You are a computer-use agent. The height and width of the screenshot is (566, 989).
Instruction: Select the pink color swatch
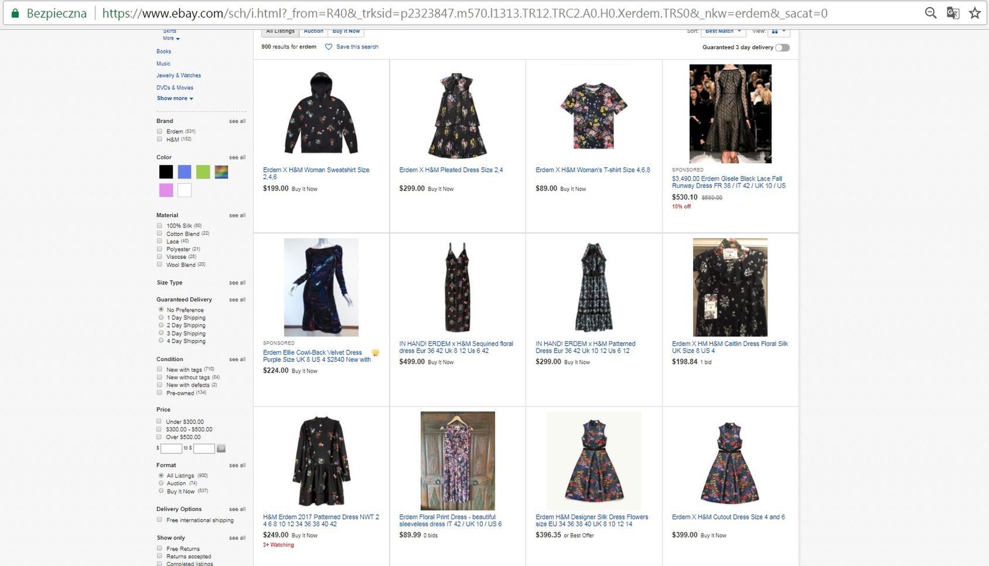pyautogui.click(x=166, y=190)
